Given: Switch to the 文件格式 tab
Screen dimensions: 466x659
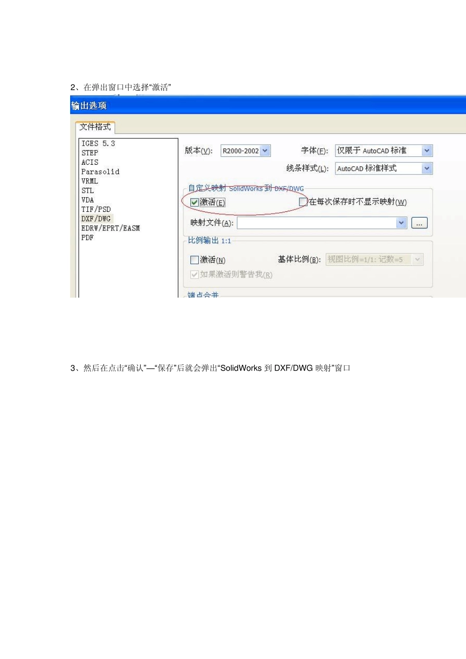Looking at the screenshot, I should [x=95, y=127].
